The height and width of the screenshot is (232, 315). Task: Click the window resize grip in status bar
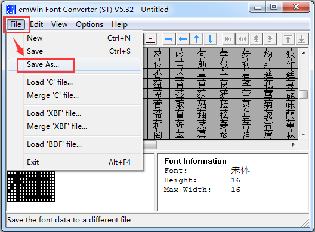pos(305,223)
